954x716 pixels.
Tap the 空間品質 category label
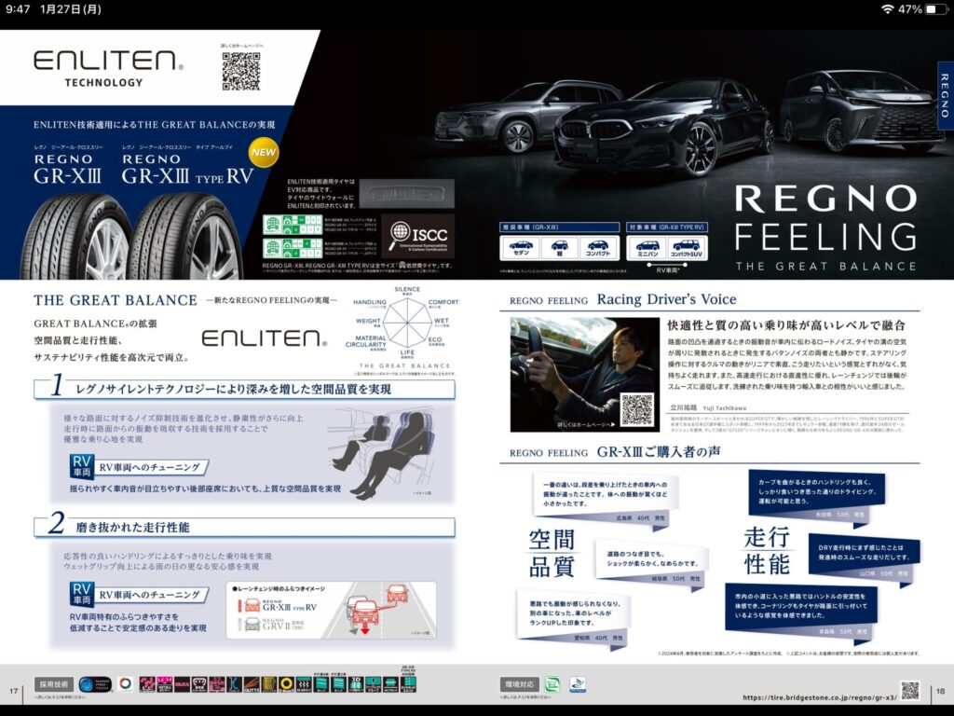pos(552,552)
